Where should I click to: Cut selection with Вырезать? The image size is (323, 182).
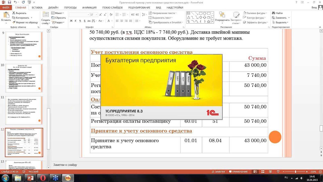tap(19, 13)
